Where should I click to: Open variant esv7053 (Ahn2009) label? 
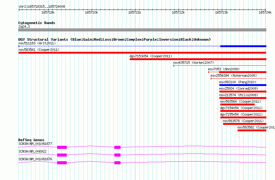click(224, 69)
